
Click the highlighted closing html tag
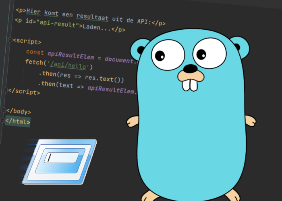pos(18,121)
